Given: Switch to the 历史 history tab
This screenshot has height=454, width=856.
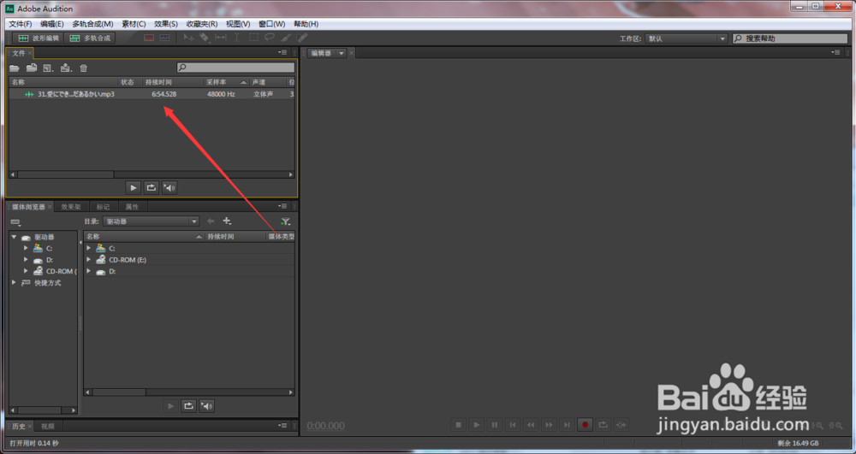Looking at the screenshot, I should pyautogui.click(x=19, y=426).
